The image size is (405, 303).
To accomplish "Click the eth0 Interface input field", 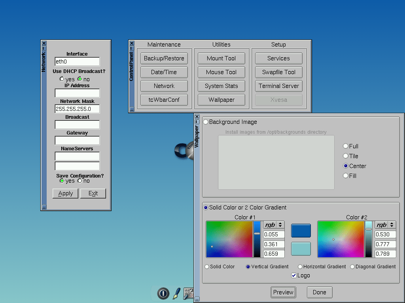I will point(77,62).
